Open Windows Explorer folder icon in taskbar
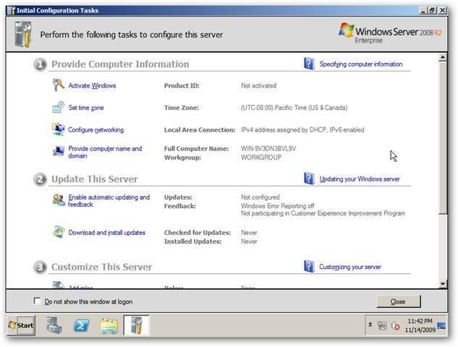The width and height of the screenshot is (458, 347). pyautogui.click(x=109, y=325)
